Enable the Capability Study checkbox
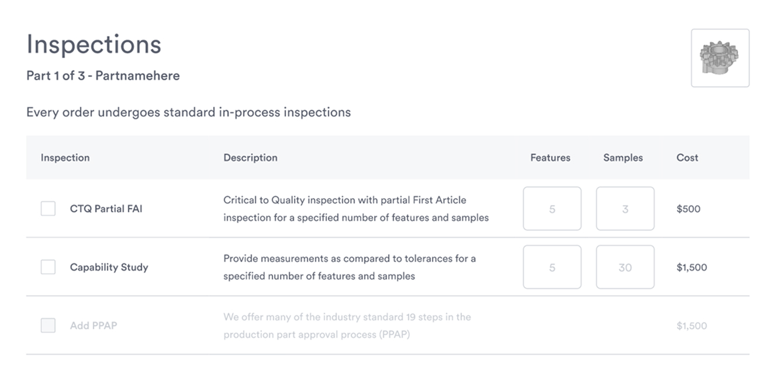 click(x=48, y=267)
